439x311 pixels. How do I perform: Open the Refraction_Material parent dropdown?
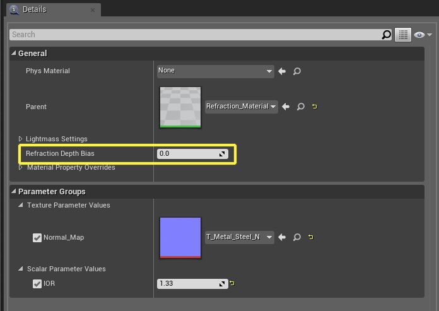click(x=242, y=107)
